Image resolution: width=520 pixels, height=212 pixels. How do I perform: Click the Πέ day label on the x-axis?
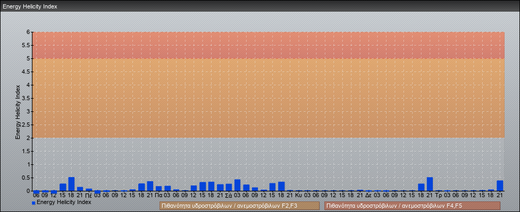coord(89,196)
